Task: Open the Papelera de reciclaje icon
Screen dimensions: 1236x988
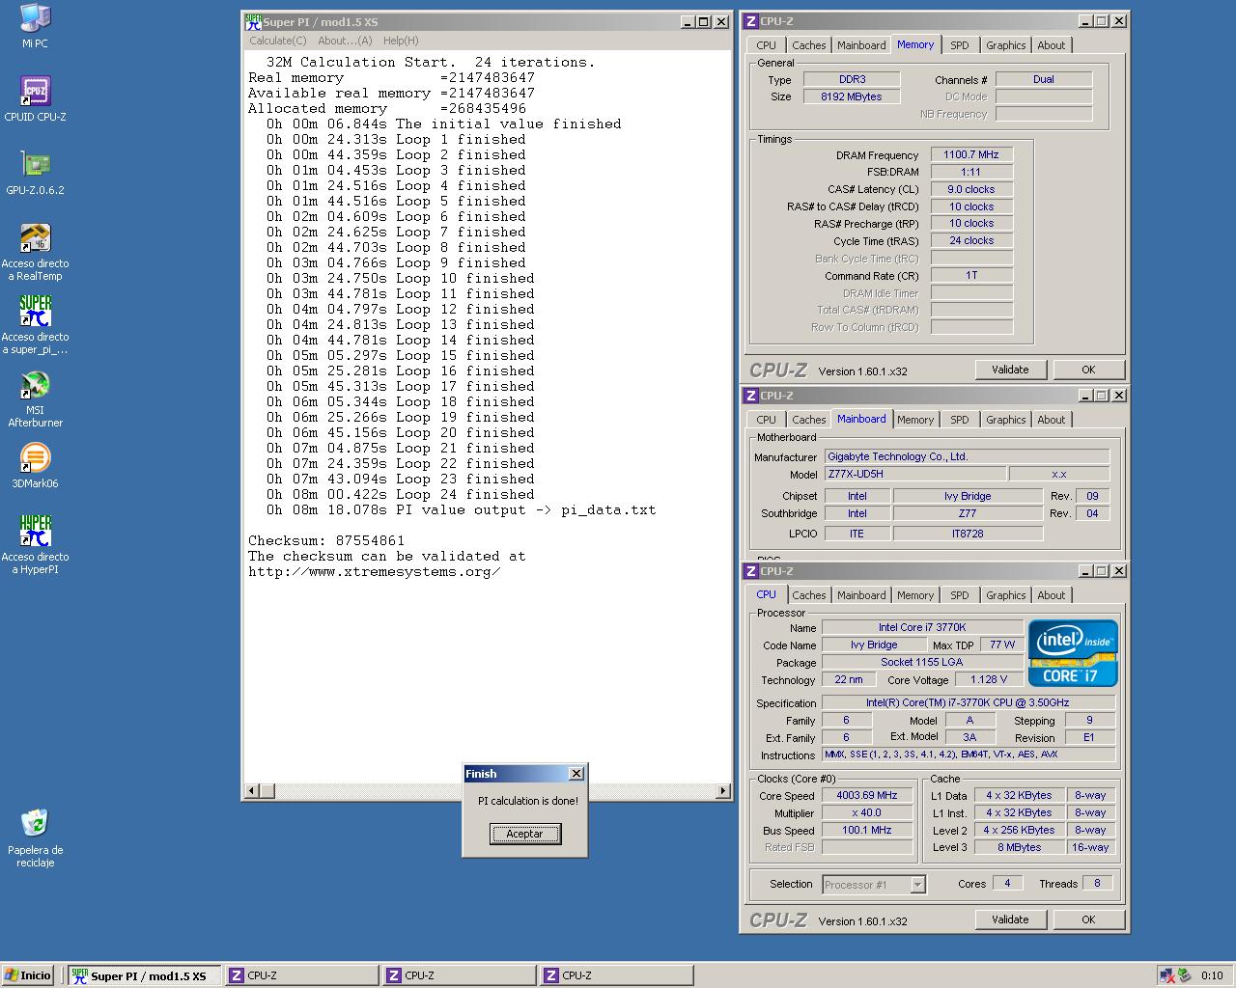Action: pos(35,823)
